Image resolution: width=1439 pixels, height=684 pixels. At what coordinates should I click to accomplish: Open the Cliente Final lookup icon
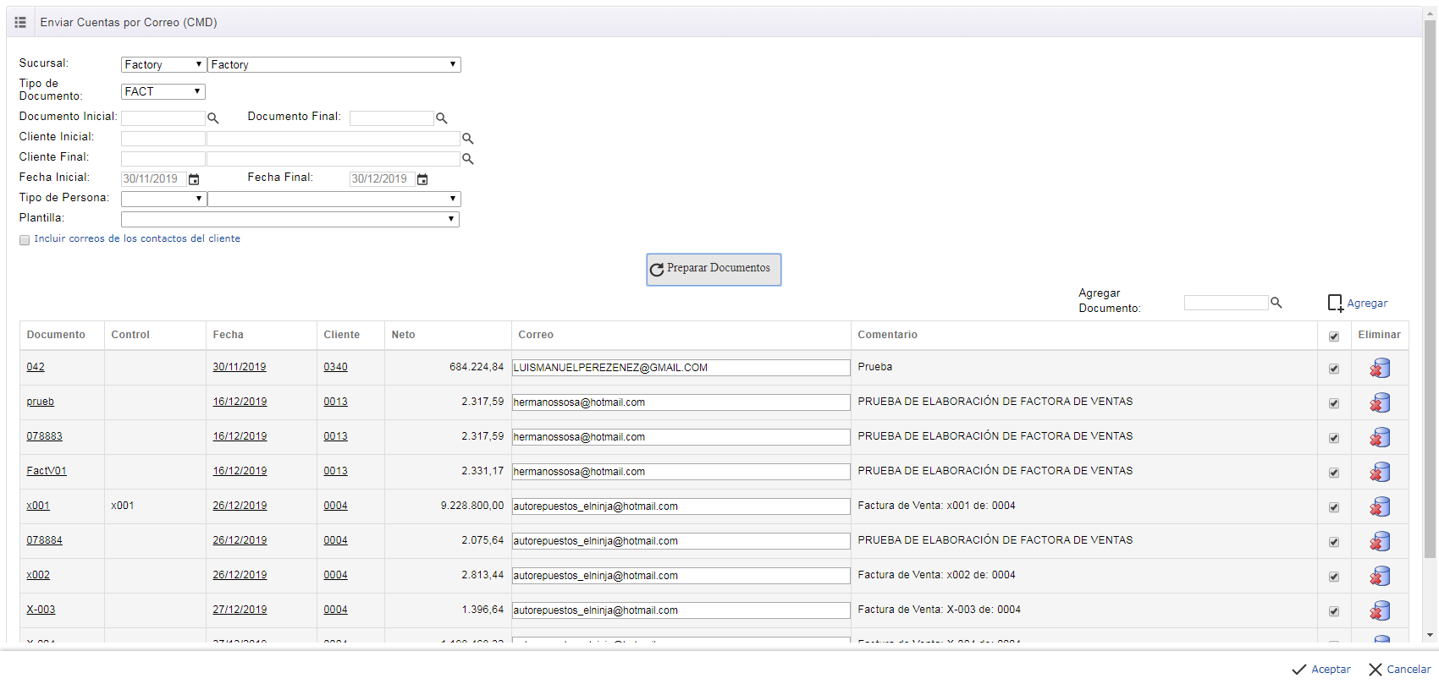(467, 159)
